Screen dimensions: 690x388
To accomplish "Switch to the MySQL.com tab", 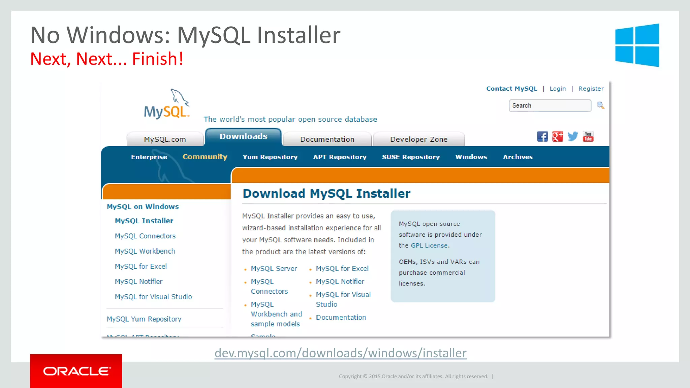I will pos(165,139).
